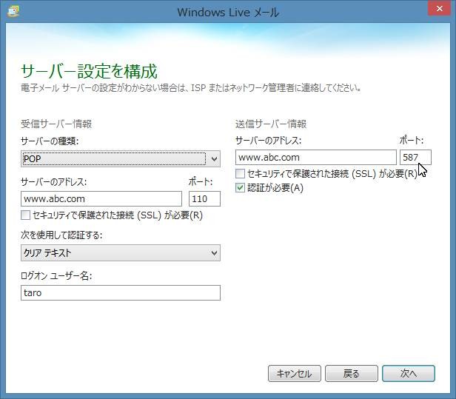
Task: Enable SSL checkbox under outgoing server
Action: (x=240, y=174)
